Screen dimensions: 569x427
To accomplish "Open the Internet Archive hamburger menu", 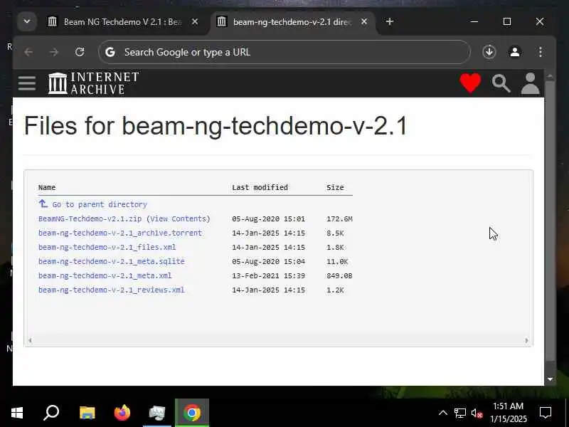I will tap(27, 83).
